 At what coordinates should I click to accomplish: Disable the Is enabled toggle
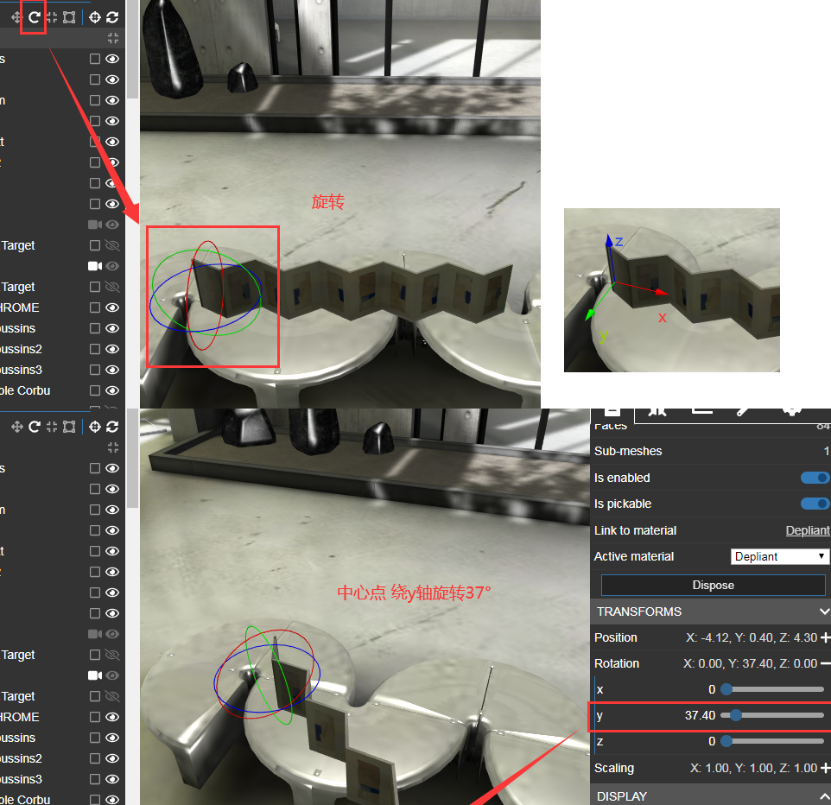(815, 478)
